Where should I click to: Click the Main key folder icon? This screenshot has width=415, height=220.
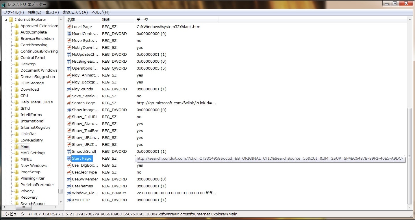click(x=17, y=146)
